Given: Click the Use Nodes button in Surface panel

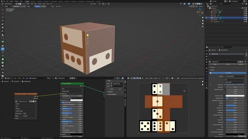Looking at the screenshot, I should pyautogui.click(x=228, y=73).
